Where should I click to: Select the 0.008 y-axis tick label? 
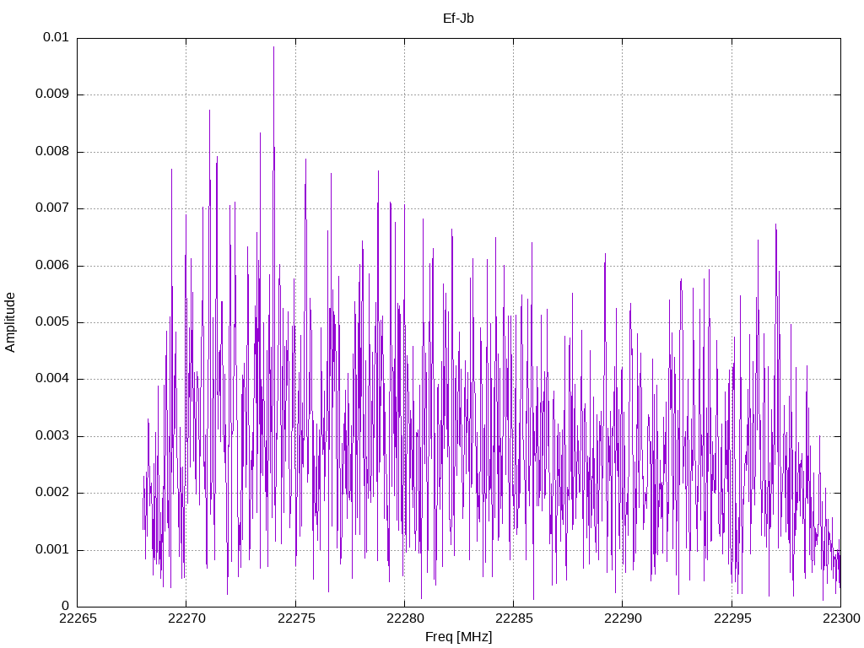click(52, 152)
